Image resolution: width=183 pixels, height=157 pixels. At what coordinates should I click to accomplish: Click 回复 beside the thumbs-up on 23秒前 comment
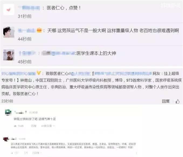pos(166,101)
